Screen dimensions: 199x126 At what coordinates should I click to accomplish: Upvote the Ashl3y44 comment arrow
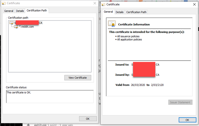tap(29, 124)
